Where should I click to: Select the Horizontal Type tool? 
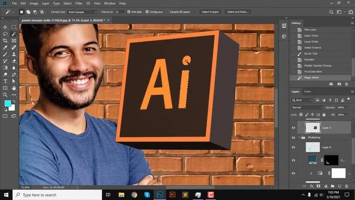(x=5, y=81)
